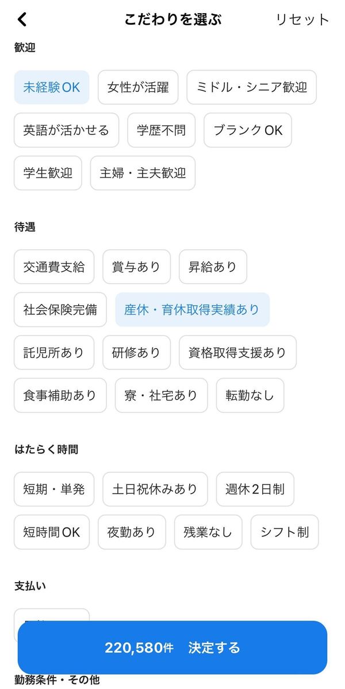This screenshot has width=345, height=689.
Task: Deselect 産休・育休取得実績あり chip
Action: click(x=193, y=310)
